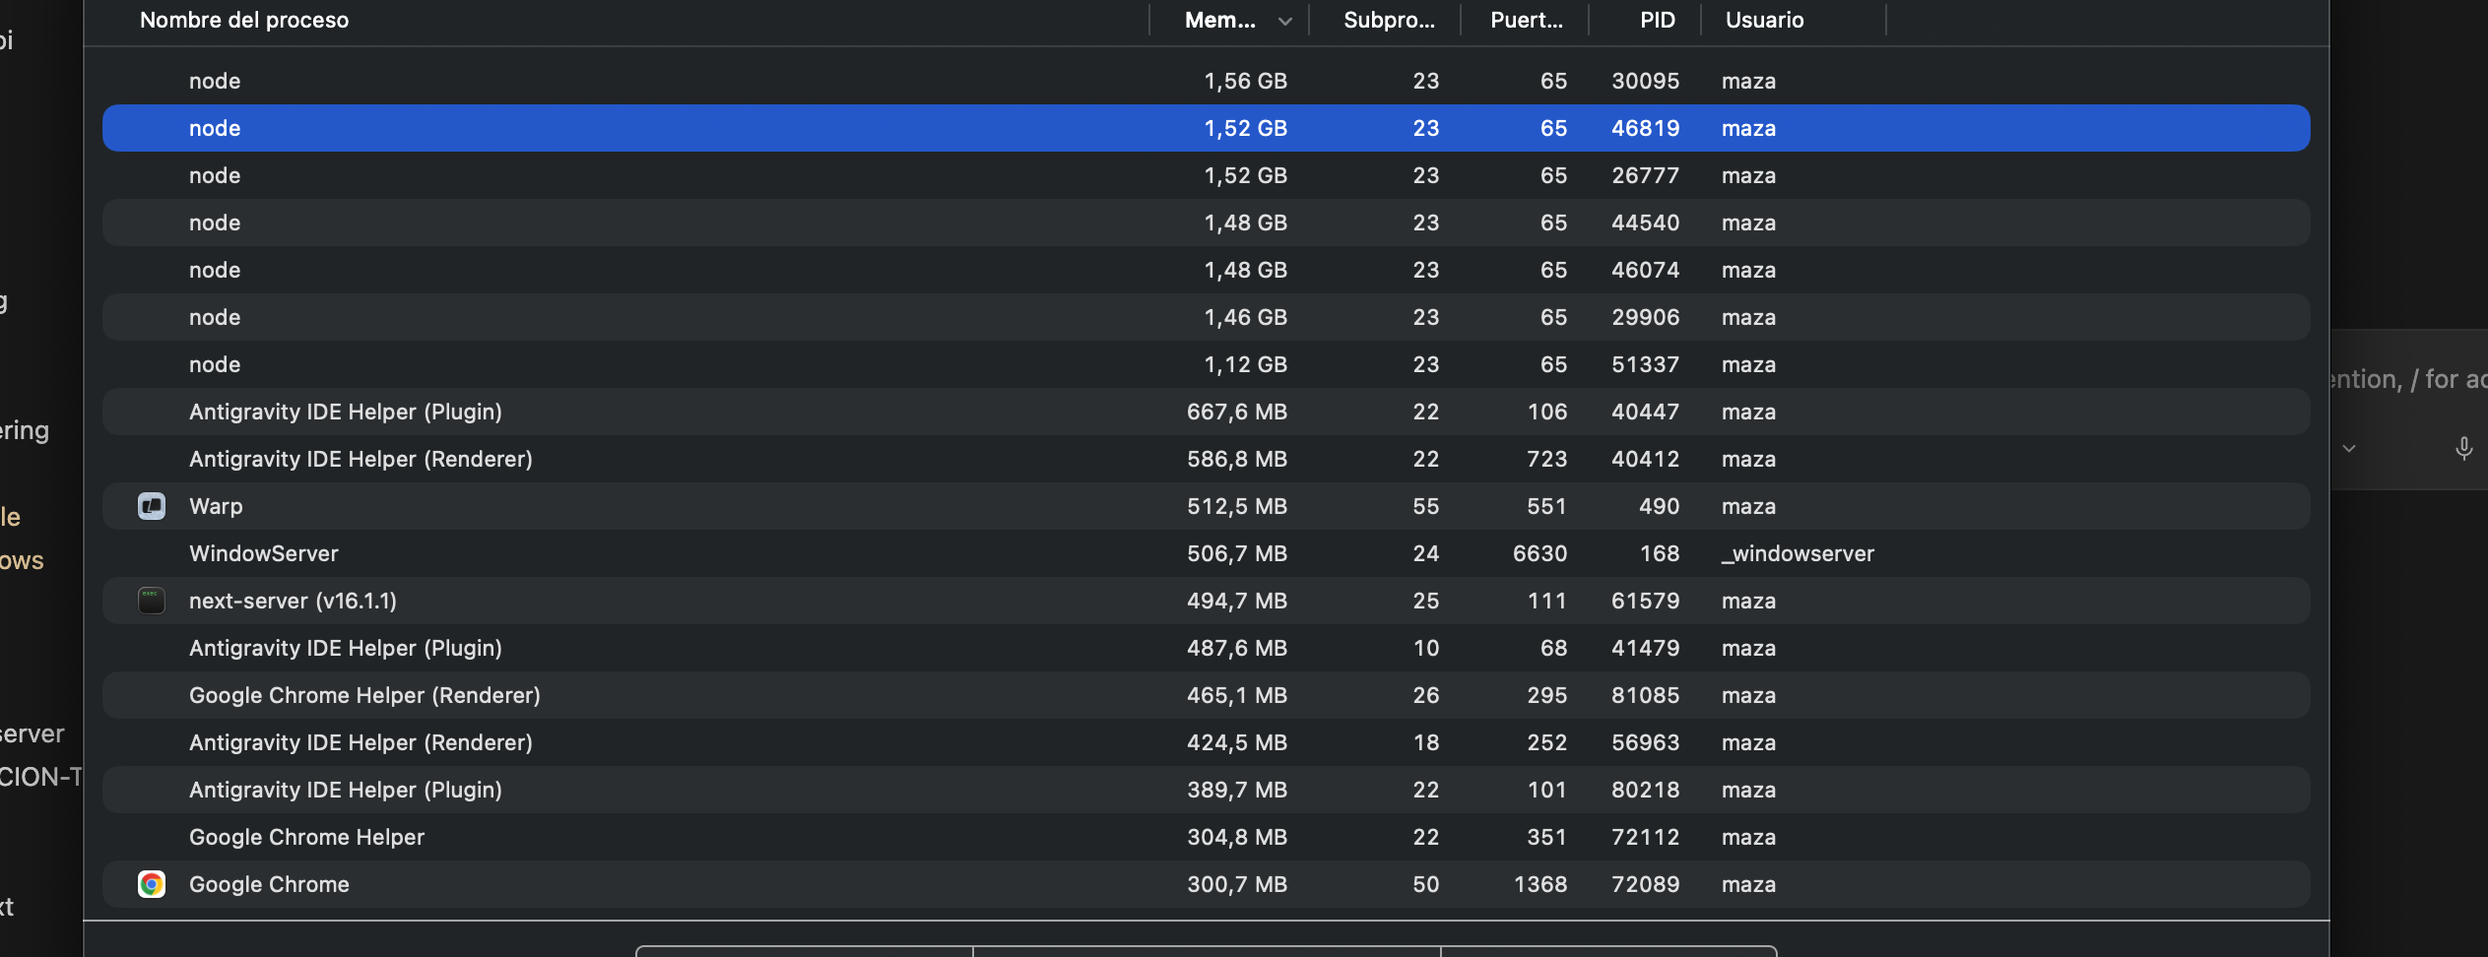This screenshot has height=957, width=2488.
Task: Click the chat input field at right
Action: pos(2409,380)
